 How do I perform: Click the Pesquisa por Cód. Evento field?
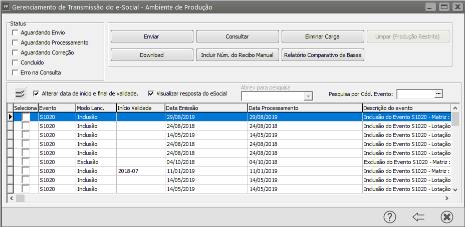click(x=415, y=93)
